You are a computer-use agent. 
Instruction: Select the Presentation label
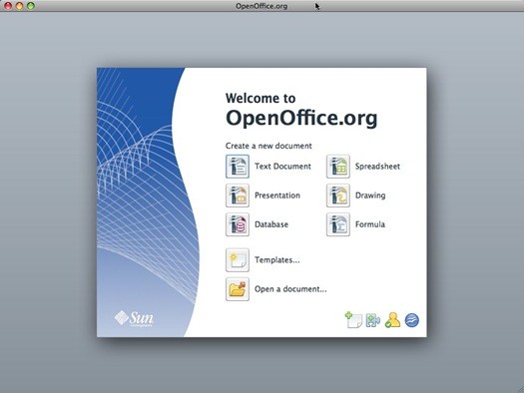[277, 196]
